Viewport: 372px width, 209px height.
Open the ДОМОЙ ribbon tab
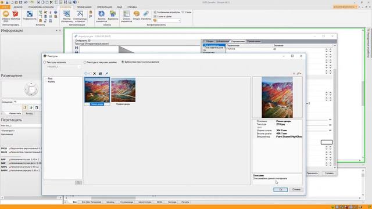[18, 7]
